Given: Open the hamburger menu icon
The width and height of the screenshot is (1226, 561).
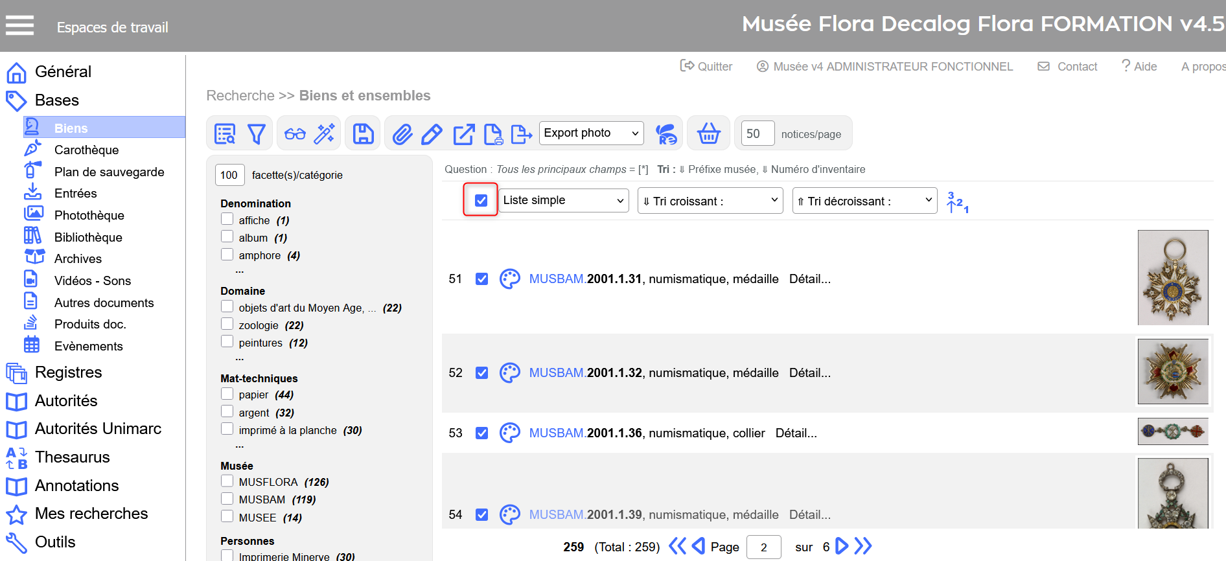Looking at the screenshot, I should click(x=19, y=26).
